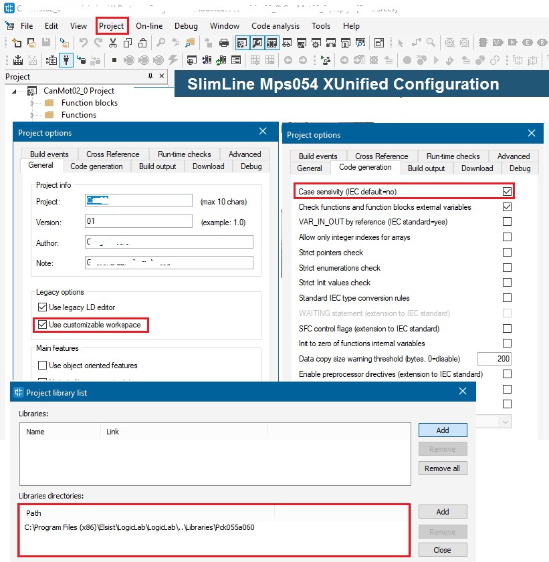
Task: Collapse the CanMot02_0 Project tree node
Action: click(x=14, y=92)
